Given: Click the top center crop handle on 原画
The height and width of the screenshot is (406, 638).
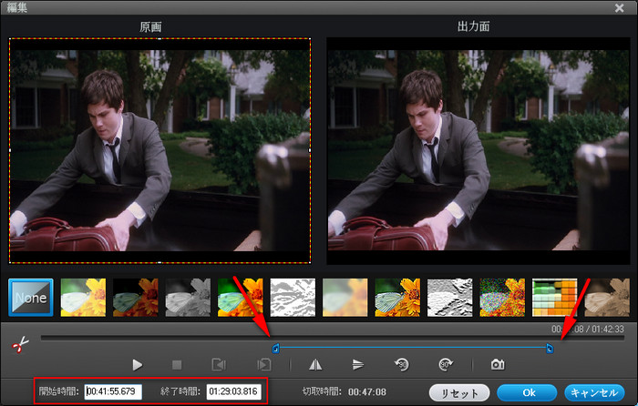Looking at the screenshot, I should coord(159,38).
